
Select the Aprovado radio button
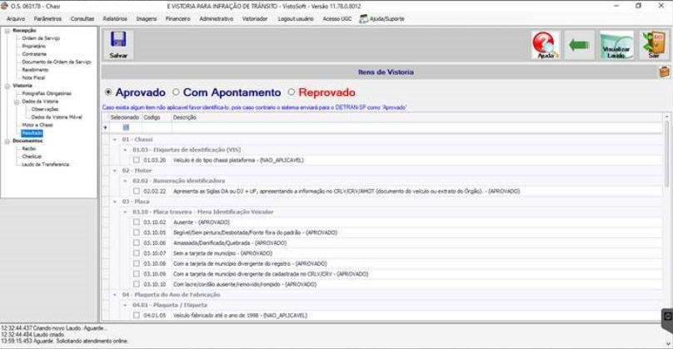pyautogui.click(x=108, y=92)
